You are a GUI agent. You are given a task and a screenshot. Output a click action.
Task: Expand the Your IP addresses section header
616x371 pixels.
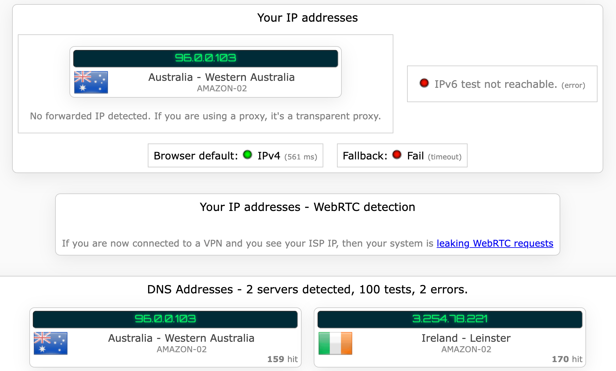tap(308, 18)
